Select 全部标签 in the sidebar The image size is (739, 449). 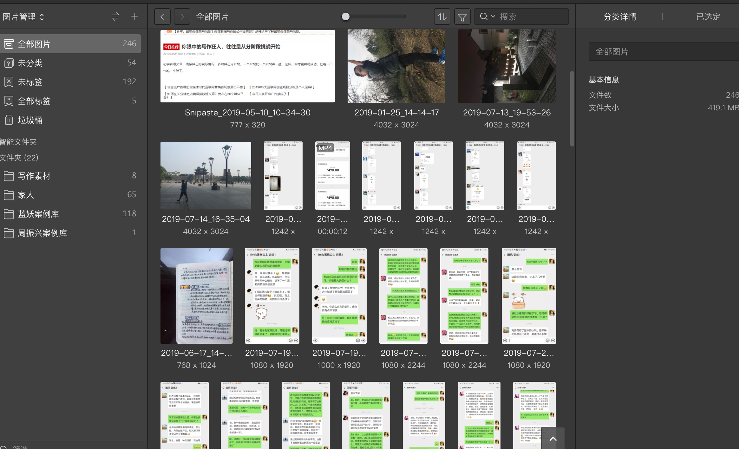[70, 101]
